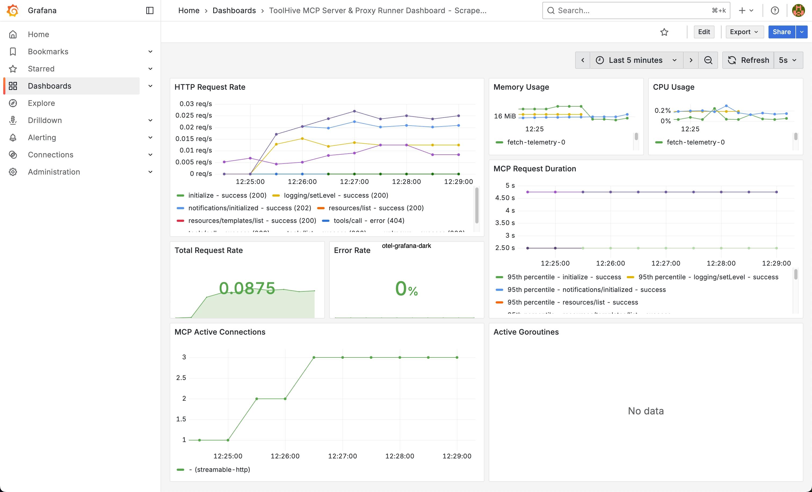Collapse the sidebar with the panel toggle icon
The width and height of the screenshot is (812, 492).
[150, 10]
